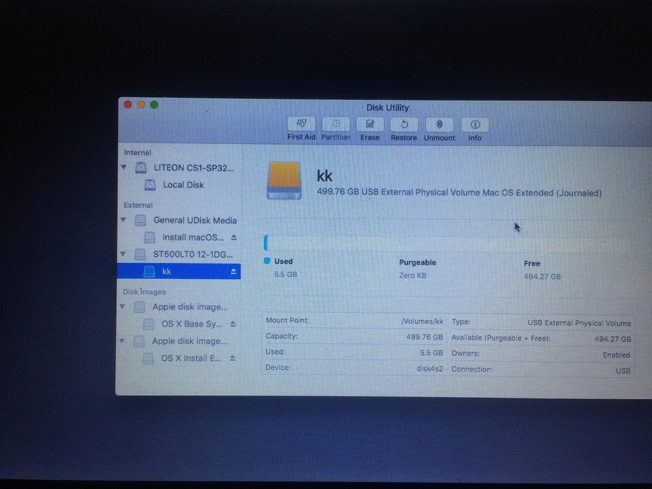The image size is (652, 489).
Task: Collapse second Apple disk image triangle
Action: pyautogui.click(x=123, y=340)
